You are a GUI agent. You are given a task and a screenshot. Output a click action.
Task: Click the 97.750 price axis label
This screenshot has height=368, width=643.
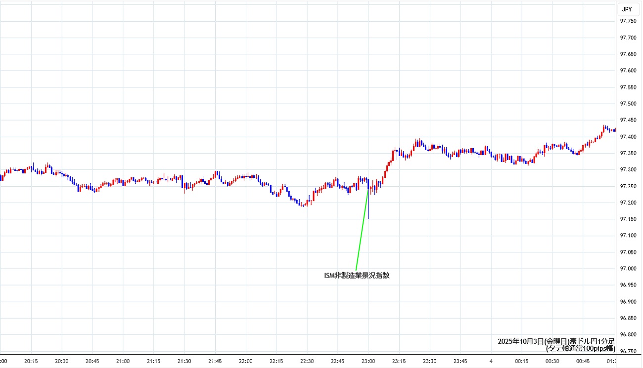(x=628, y=21)
